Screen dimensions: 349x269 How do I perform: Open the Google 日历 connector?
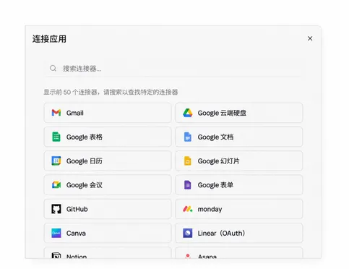(108, 161)
